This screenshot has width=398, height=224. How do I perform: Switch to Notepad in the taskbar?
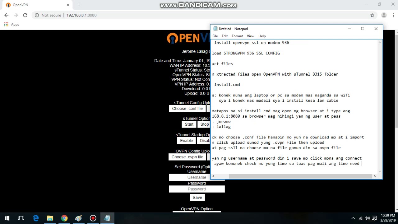point(107,218)
